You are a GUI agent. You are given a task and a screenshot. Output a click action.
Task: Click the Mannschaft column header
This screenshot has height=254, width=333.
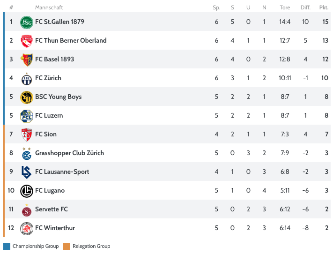[49, 7]
